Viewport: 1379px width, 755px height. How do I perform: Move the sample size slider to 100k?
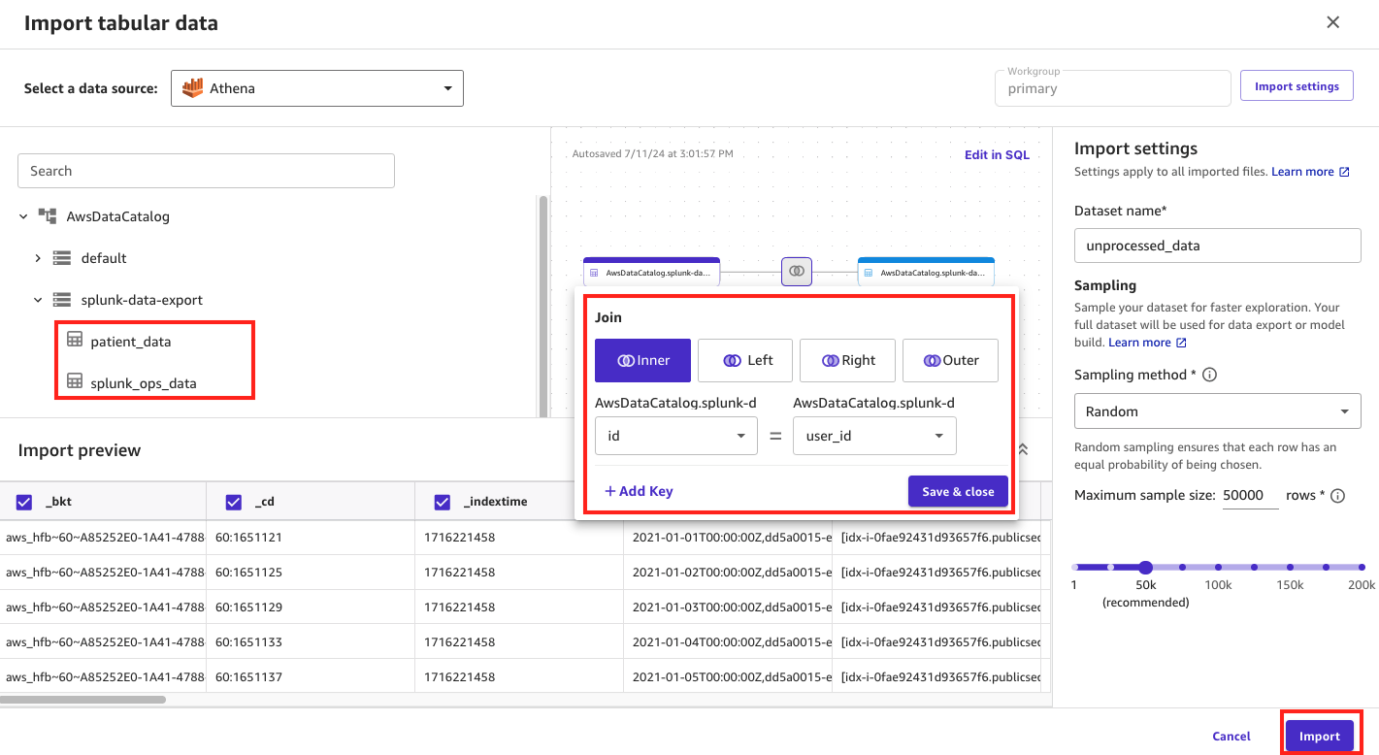pyautogui.click(x=1218, y=567)
